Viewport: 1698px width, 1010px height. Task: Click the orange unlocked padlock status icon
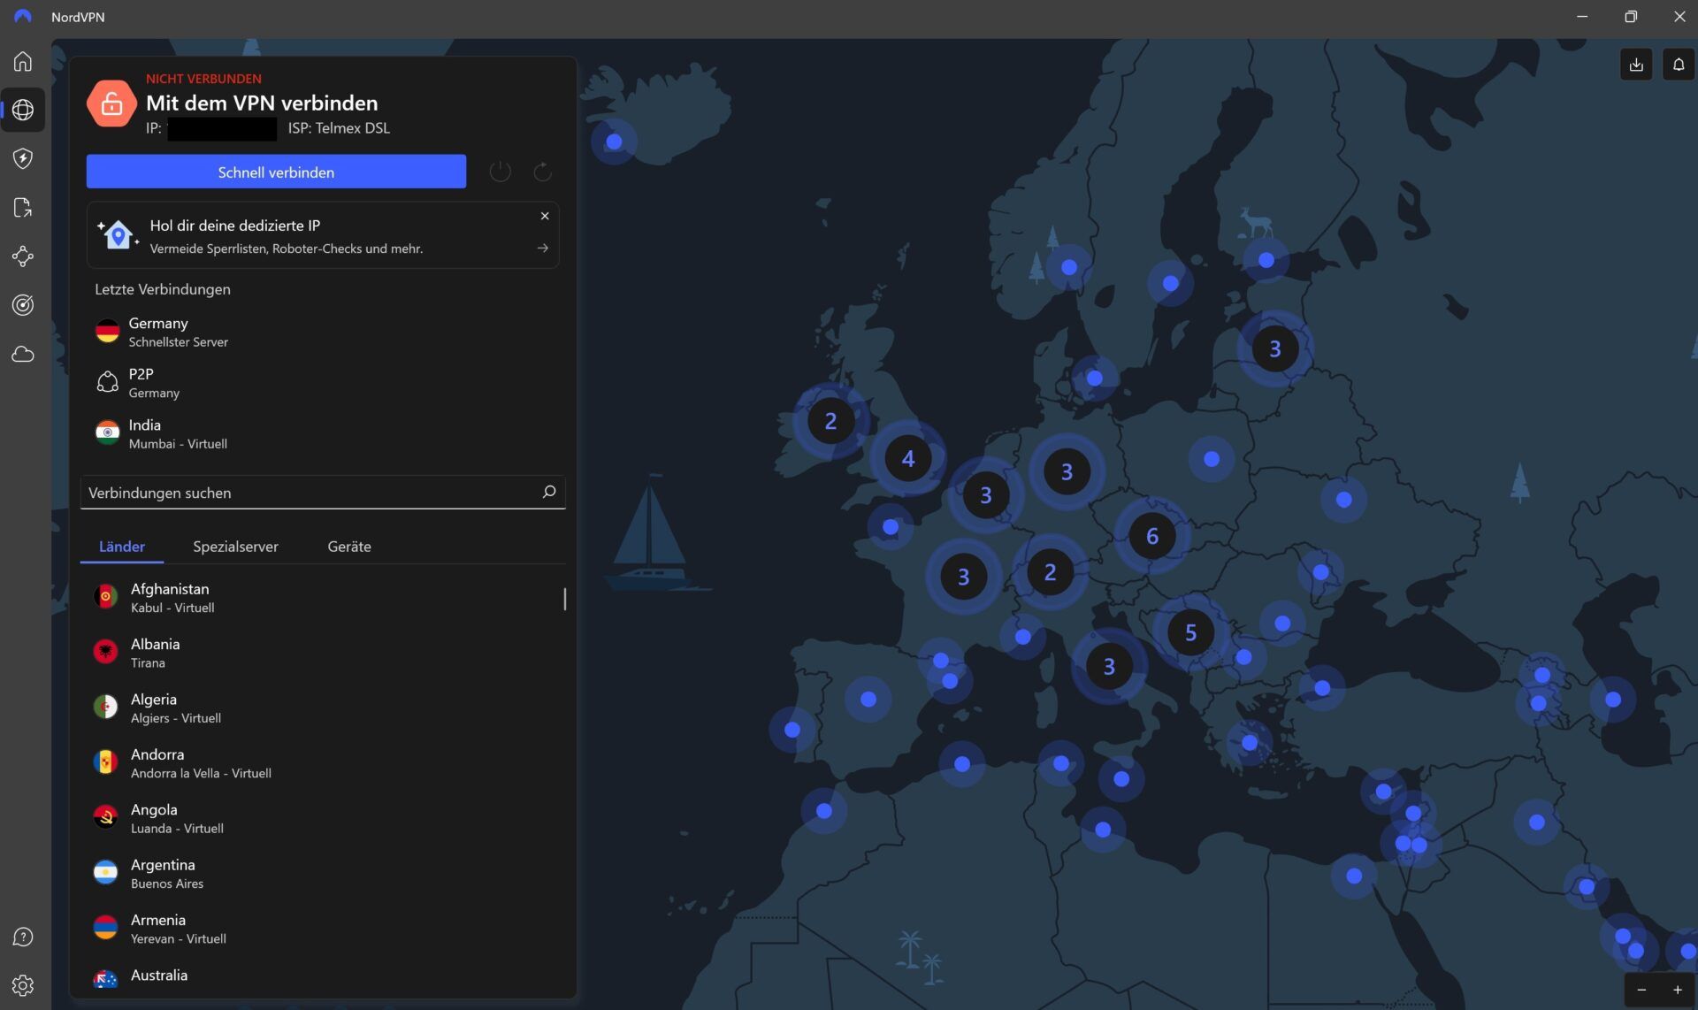pyautogui.click(x=111, y=103)
